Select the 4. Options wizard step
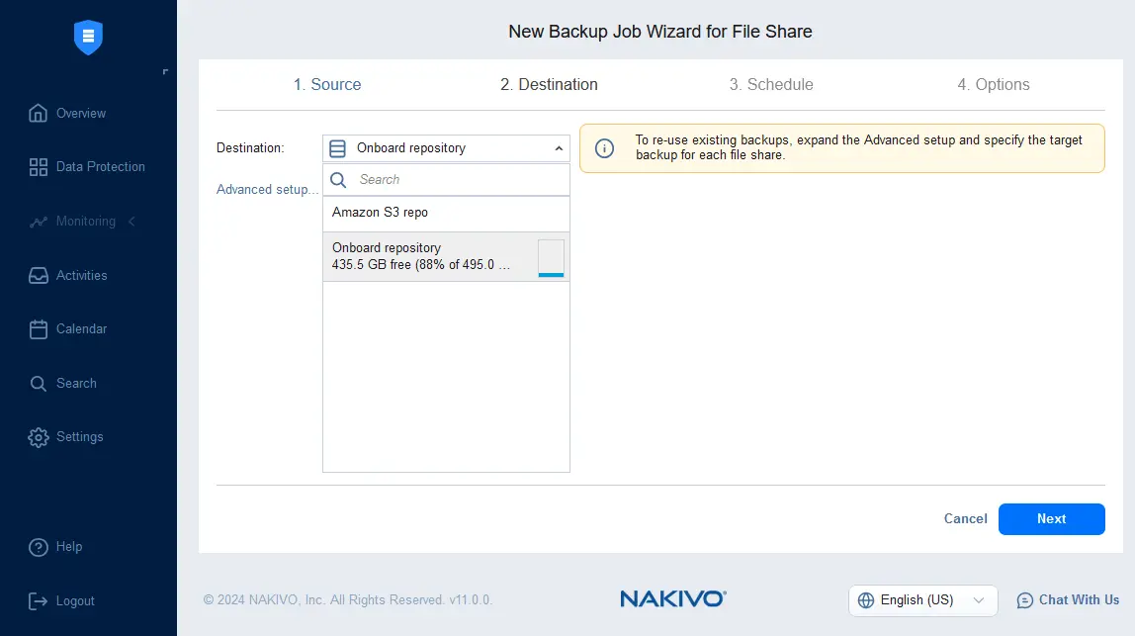 pyautogui.click(x=993, y=85)
